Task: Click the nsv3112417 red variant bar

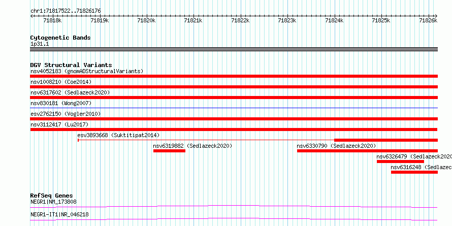Action: [x=234, y=130]
